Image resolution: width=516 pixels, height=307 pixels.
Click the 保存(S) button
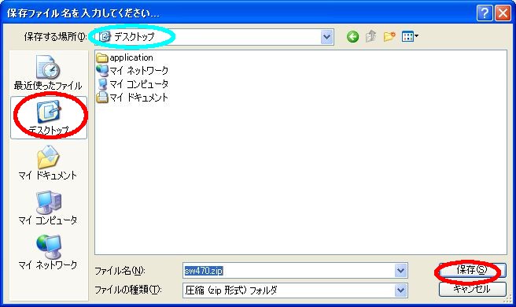pos(472,270)
